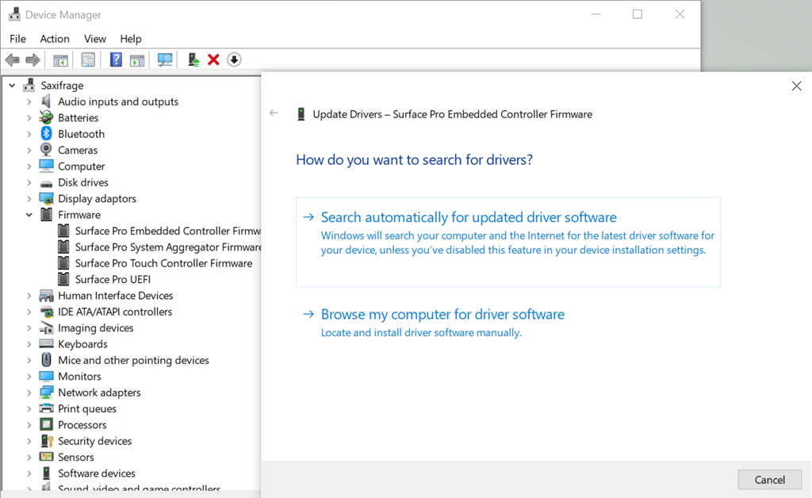This screenshot has height=498, width=812.
Task: Close the Update Drivers dialog
Action: pyautogui.click(x=796, y=86)
